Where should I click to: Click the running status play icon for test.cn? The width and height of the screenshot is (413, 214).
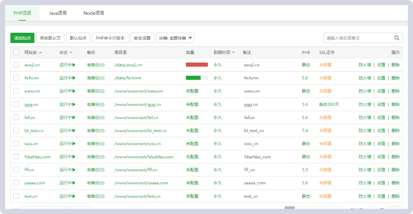pyautogui.click(x=74, y=196)
